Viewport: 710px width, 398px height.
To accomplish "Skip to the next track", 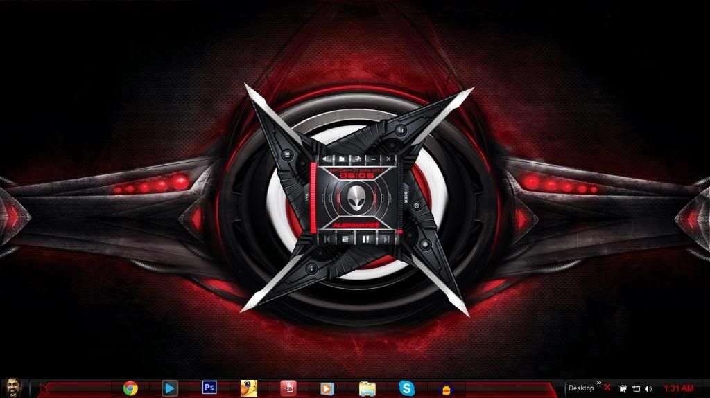I will [386, 239].
